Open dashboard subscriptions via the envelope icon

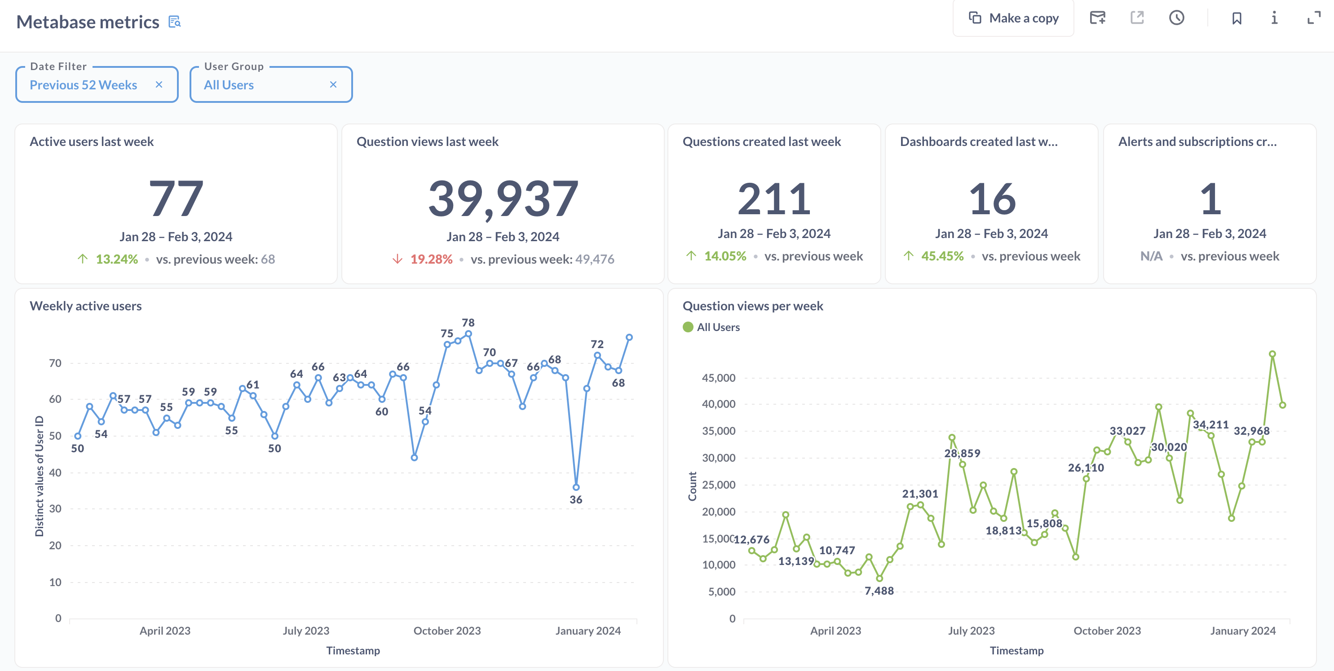tap(1098, 18)
